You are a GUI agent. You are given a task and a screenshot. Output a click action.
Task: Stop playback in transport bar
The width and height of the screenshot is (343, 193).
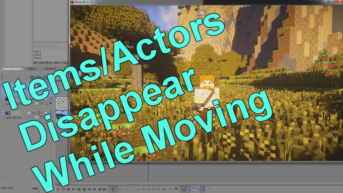(84, 189)
